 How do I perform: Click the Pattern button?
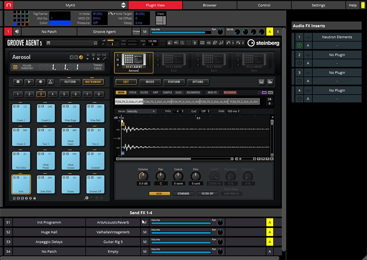click(70, 81)
